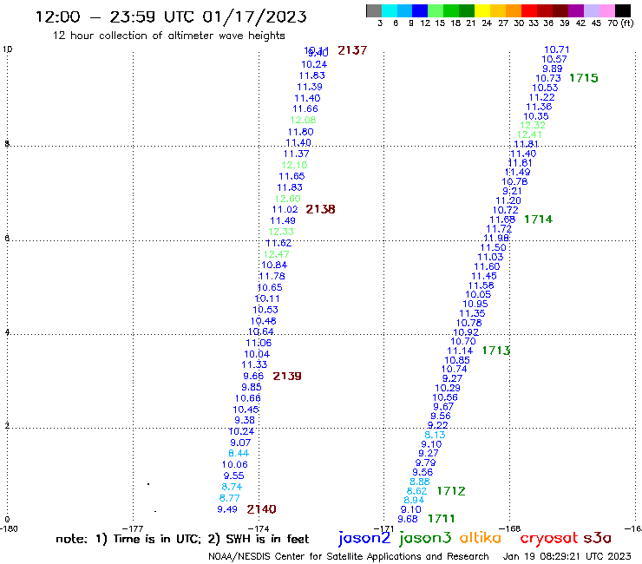The width and height of the screenshot is (642, 564).
Task: Click the wave height value 9.68
Action: pyautogui.click(x=408, y=519)
